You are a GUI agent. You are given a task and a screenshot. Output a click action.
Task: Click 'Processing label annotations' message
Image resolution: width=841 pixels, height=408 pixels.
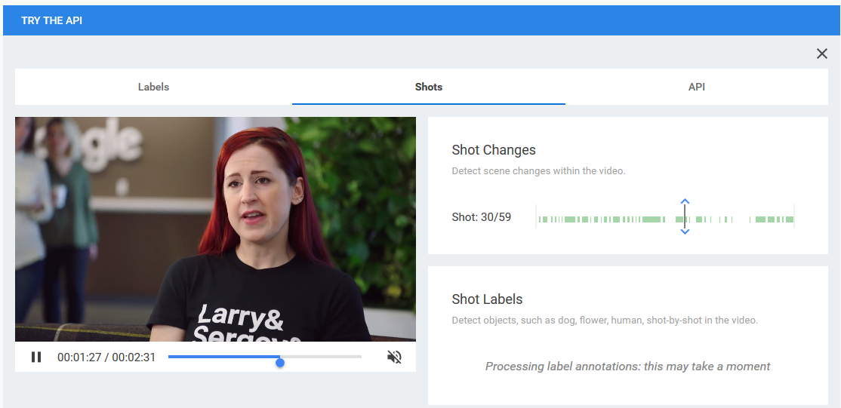click(627, 367)
